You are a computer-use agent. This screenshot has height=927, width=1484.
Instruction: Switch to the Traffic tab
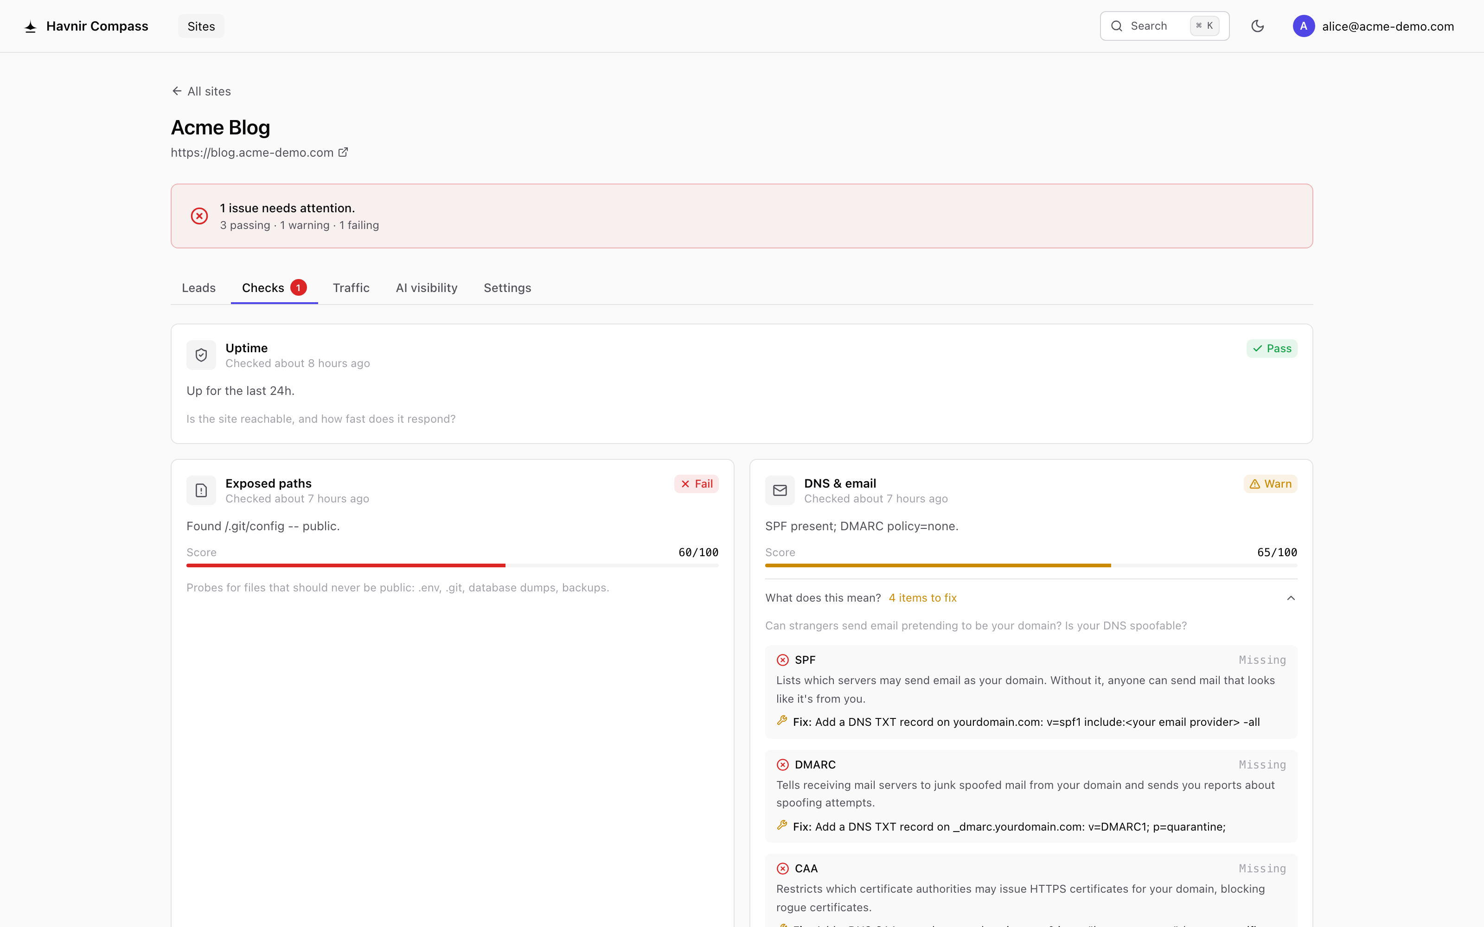tap(351, 287)
